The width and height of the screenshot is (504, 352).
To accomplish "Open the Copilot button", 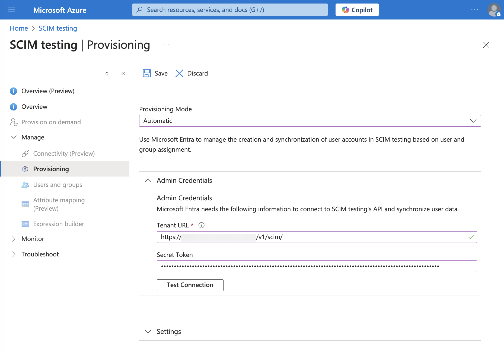I will point(357,10).
